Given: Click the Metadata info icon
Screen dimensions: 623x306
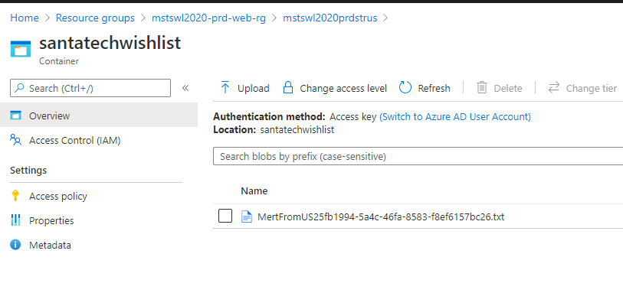Looking at the screenshot, I should point(15,245).
